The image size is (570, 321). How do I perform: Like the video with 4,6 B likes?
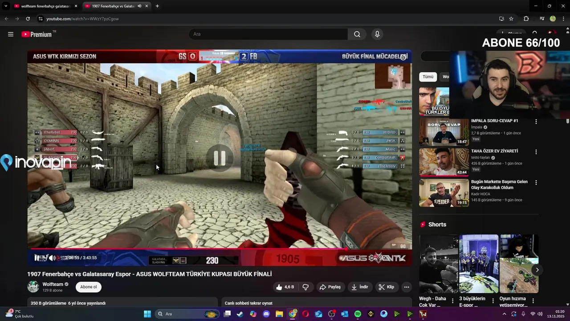click(x=285, y=287)
